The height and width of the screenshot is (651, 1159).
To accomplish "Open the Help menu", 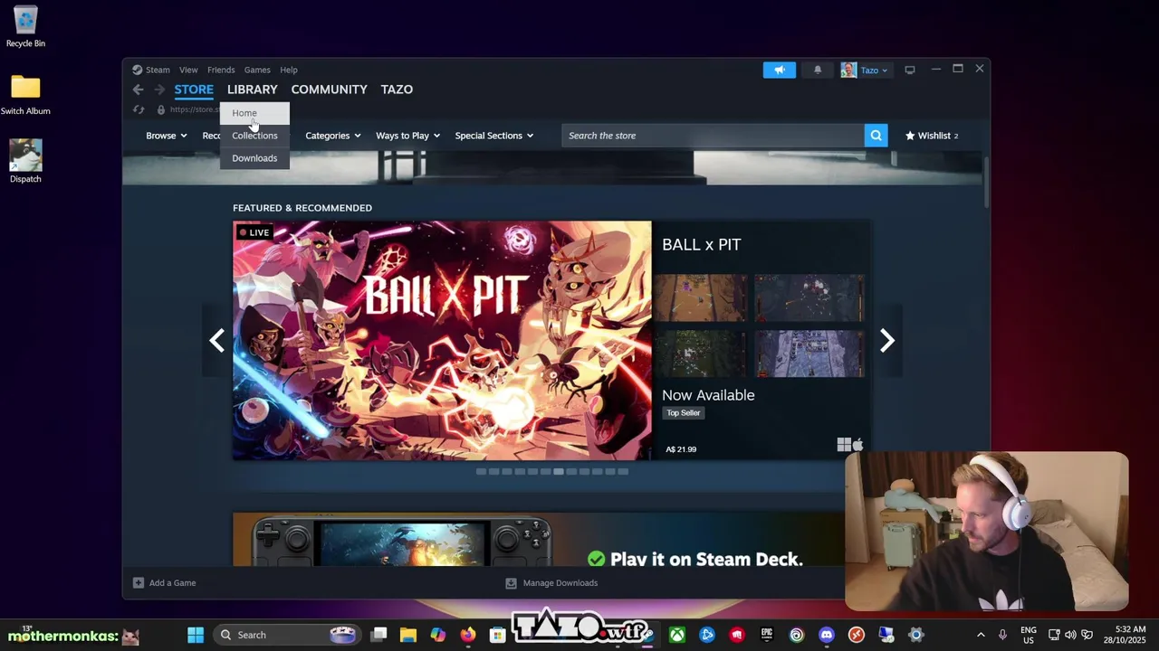I will (x=289, y=70).
